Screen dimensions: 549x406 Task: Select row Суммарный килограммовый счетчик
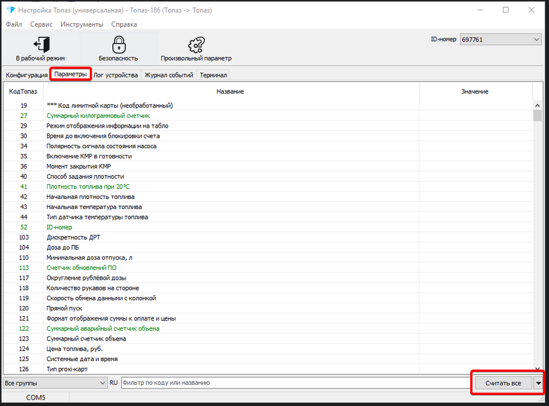268,115
